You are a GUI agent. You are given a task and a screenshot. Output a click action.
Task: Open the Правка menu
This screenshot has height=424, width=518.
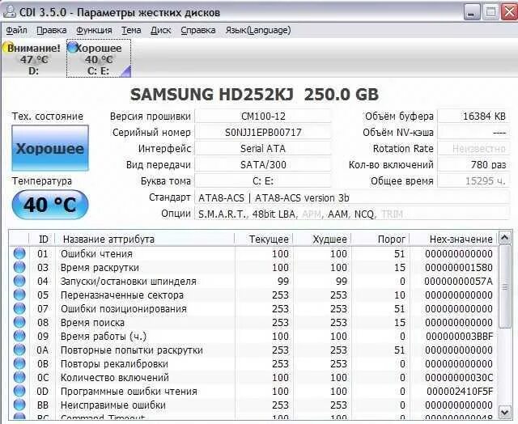(52, 31)
